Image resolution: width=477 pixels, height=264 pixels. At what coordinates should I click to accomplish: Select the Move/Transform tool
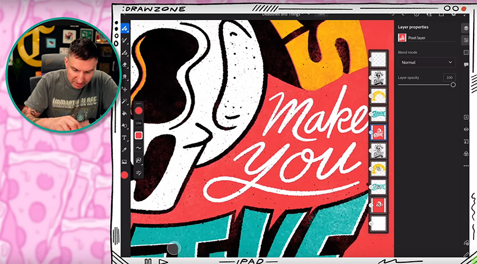pos(125,89)
